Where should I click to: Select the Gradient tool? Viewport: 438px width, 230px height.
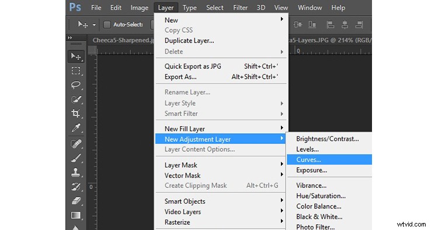76,215
